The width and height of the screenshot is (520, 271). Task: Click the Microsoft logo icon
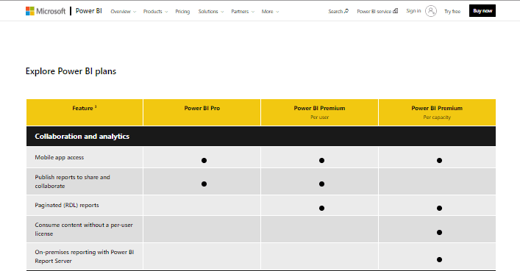(x=30, y=11)
